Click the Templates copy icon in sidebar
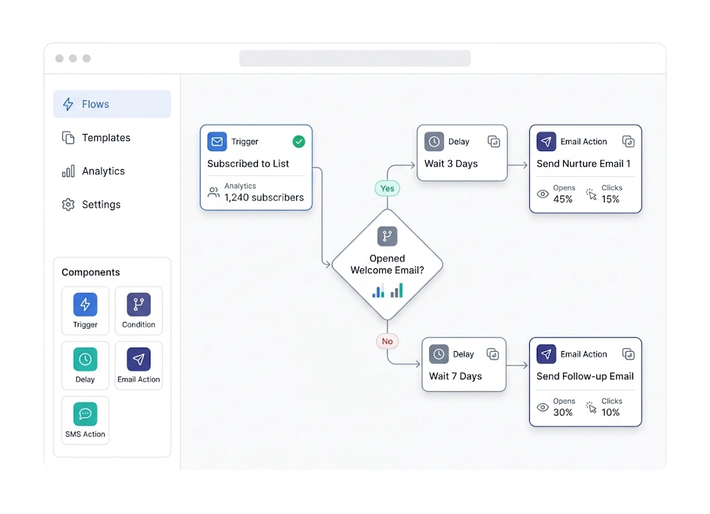710x514 pixels. pos(68,137)
